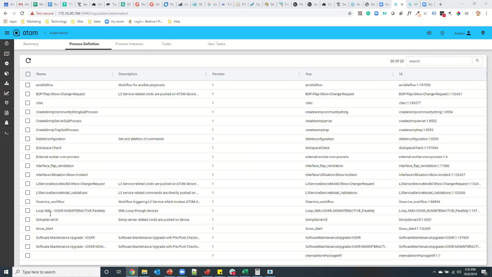Open the User Tasks tab
Image resolution: width=492 pixels, height=277 pixels.
pos(217,44)
